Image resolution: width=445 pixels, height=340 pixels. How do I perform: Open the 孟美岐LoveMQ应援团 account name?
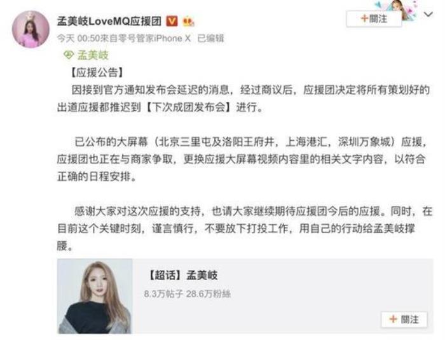point(109,21)
